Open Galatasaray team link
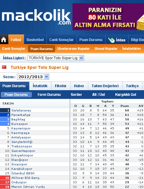 (x=21, y=110)
